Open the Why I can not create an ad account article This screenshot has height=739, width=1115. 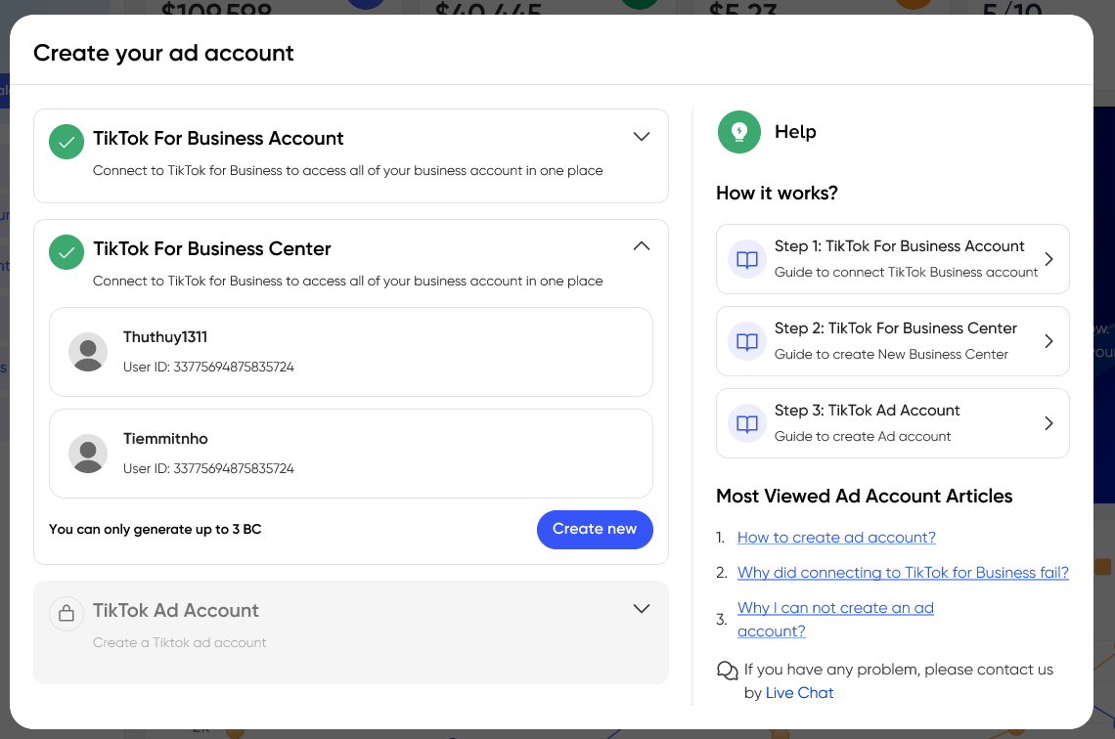click(x=835, y=619)
